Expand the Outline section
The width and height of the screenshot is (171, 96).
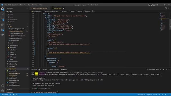(10, 90)
